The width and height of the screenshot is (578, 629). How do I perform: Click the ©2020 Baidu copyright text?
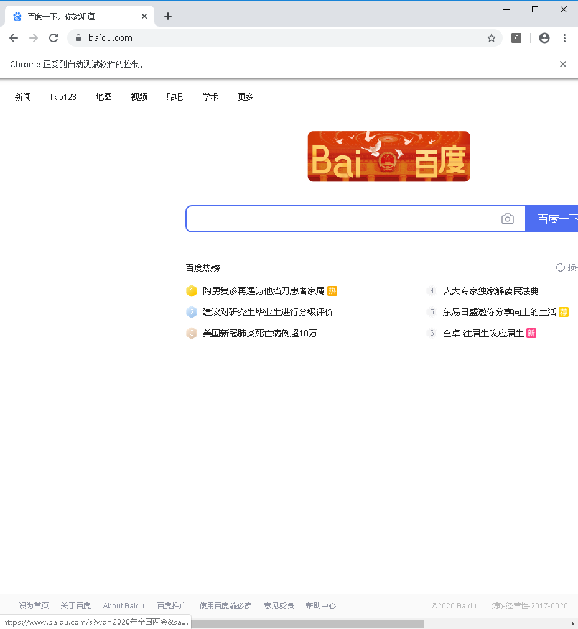[454, 606]
